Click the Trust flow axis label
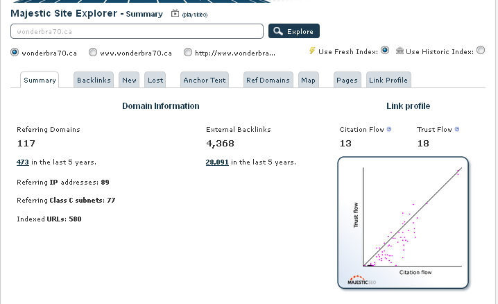 (356, 215)
